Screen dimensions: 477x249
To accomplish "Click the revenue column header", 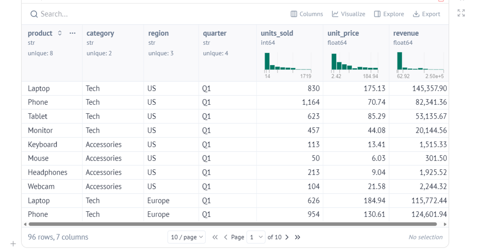I will 406,33.
